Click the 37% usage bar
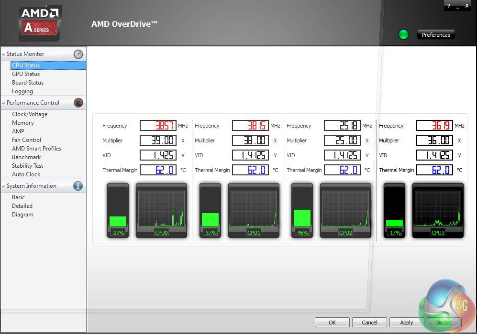 click(210, 210)
